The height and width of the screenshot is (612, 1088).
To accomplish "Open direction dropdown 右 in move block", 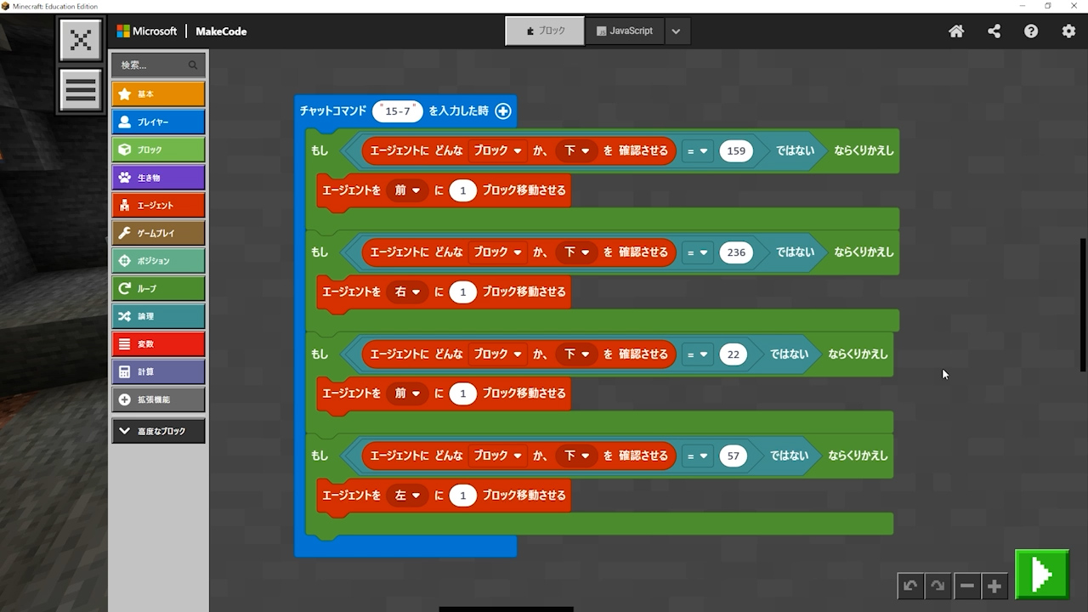I will (x=407, y=292).
